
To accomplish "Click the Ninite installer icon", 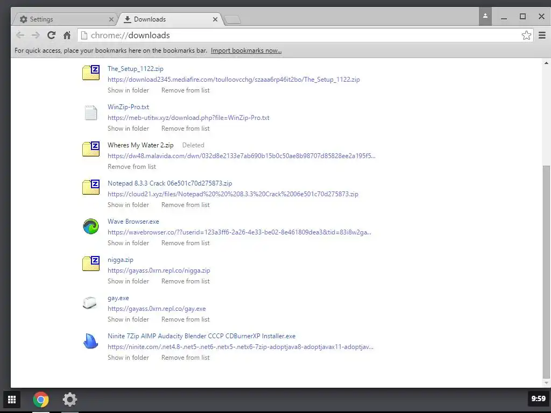I will (90, 340).
